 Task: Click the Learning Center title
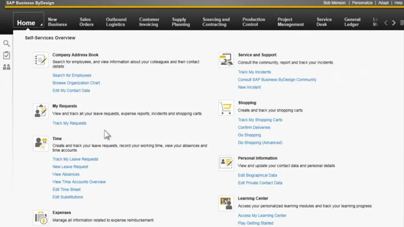pos(253,199)
